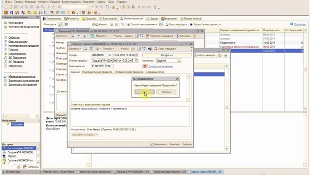Image resolution: width=311 pixels, height=175 pixels.
Task: Open Менеджер контактов link in left panel
Action: tap(22, 76)
